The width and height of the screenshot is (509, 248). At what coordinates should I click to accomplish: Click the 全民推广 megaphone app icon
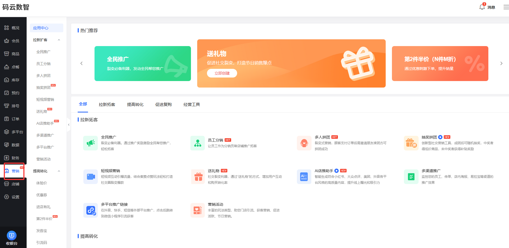(90, 143)
